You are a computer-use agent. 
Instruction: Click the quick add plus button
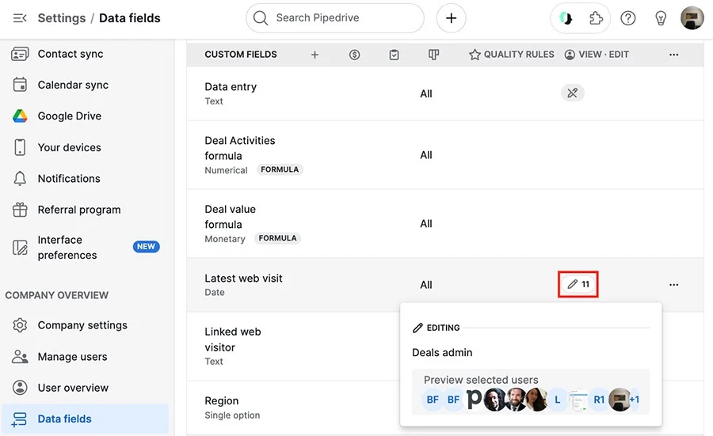click(x=451, y=18)
